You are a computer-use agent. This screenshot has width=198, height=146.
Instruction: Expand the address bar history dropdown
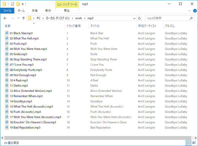point(134,18)
